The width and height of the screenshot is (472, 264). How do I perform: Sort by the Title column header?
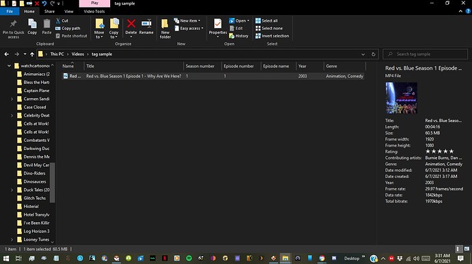(x=133, y=66)
